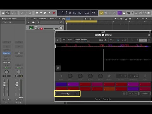Image resolution: width=152 pixels, height=114 pixels.
Task: Open the media Browsers icon
Action: coord(149,13)
